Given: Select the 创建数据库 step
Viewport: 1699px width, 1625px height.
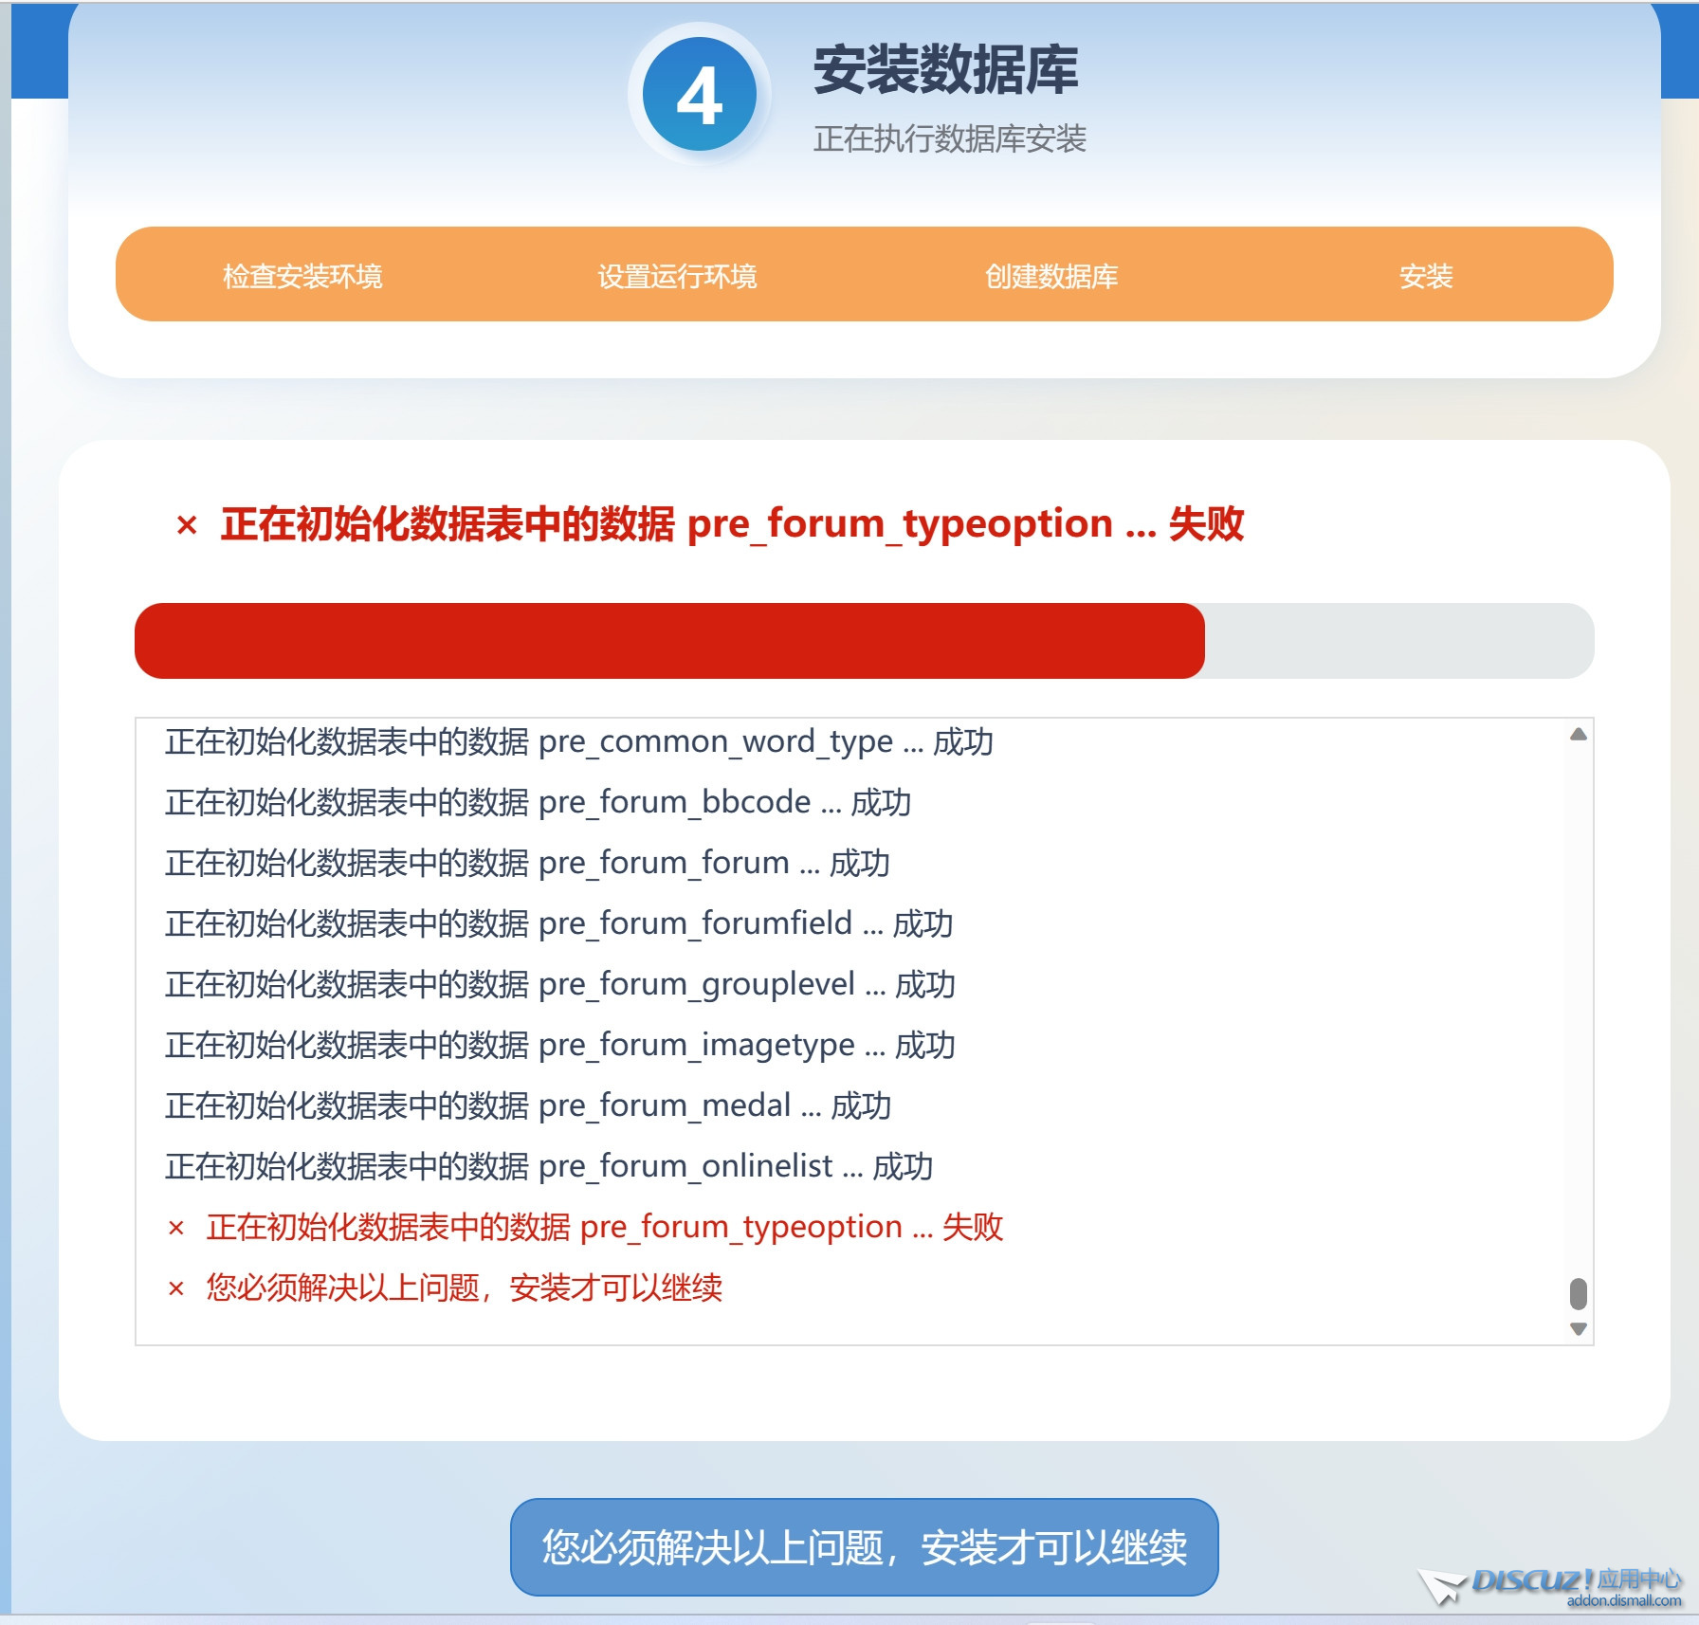Looking at the screenshot, I should 1052,277.
